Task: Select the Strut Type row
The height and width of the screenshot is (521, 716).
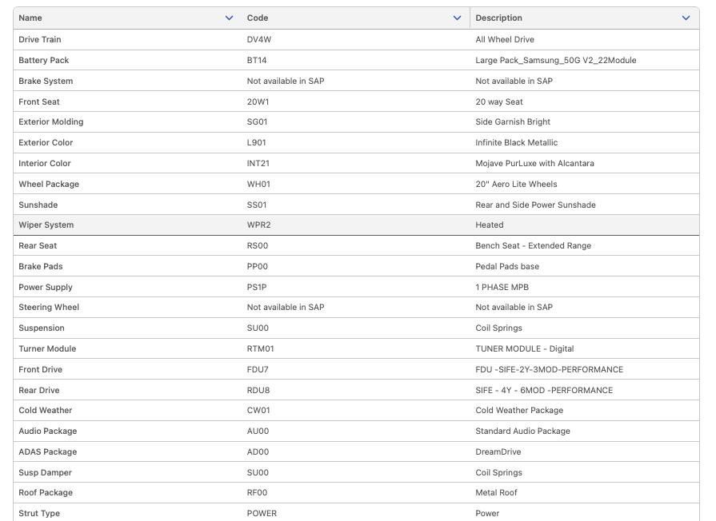Action: pyautogui.click(x=39, y=513)
